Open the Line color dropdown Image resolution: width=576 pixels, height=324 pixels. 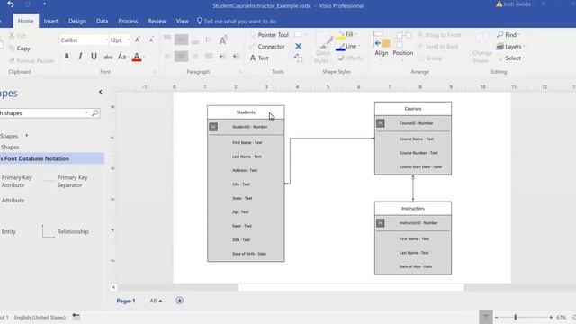(x=358, y=46)
